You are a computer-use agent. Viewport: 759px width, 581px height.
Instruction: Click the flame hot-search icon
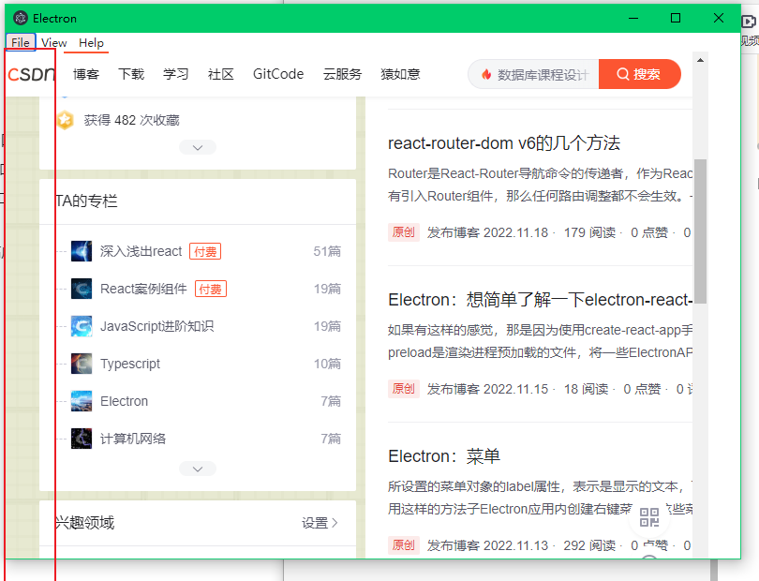click(486, 75)
